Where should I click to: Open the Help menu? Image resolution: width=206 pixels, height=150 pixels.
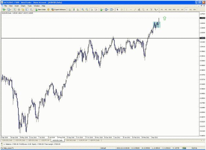(44, 6)
